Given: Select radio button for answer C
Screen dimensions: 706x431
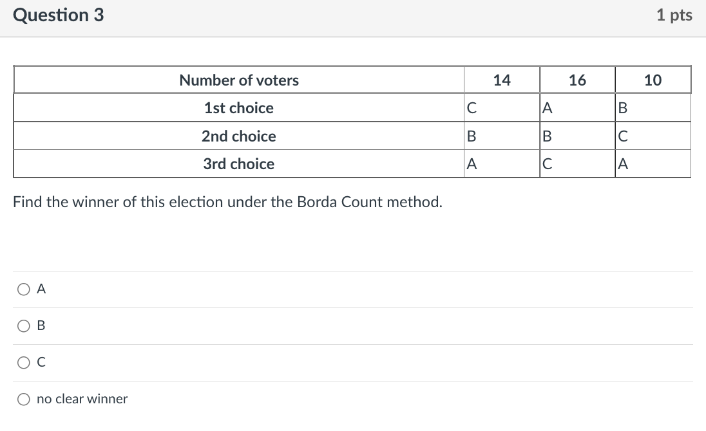Looking at the screenshot, I should [x=23, y=362].
